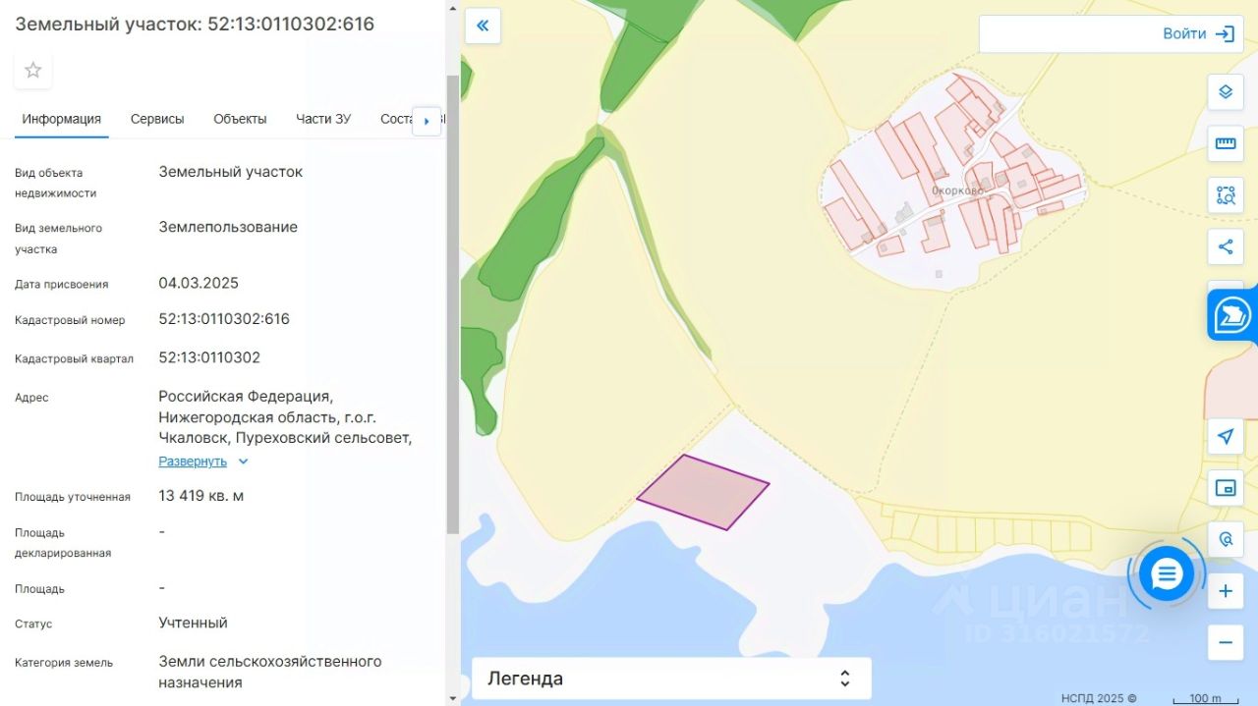The image size is (1258, 706).
Task: Open the map layers panel
Action: tap(1226, 92)
